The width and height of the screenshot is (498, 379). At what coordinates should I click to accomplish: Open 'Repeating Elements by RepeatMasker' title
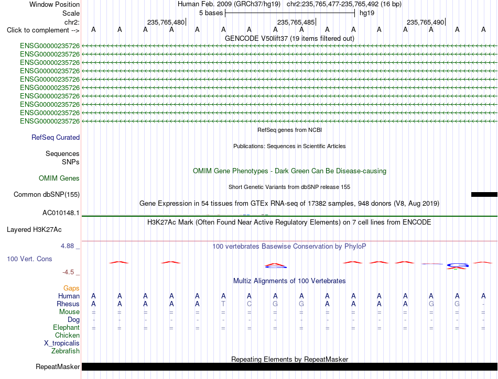(x=289, y=359)
